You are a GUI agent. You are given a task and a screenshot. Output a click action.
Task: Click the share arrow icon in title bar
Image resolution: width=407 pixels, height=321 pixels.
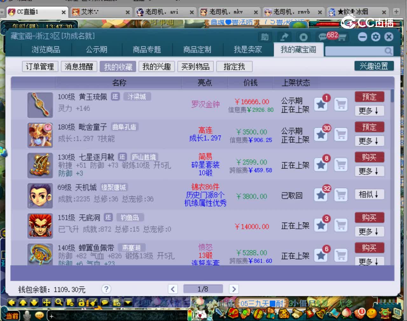point(284,37)
